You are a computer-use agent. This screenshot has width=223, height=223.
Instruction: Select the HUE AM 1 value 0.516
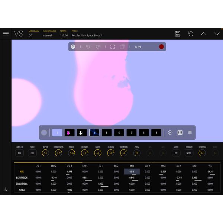coord(132,172)
